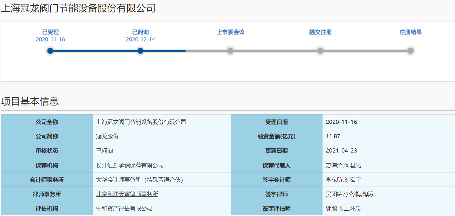Click the 保荐机构 header cell

tap(47, 165)
